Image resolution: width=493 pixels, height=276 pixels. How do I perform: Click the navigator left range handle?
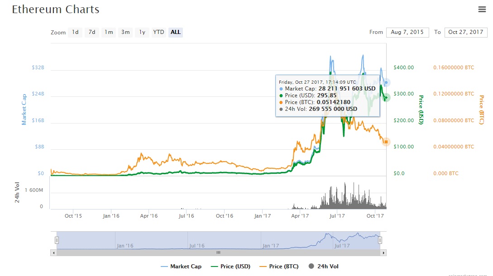pyautogui.click(x=57, y=240)
